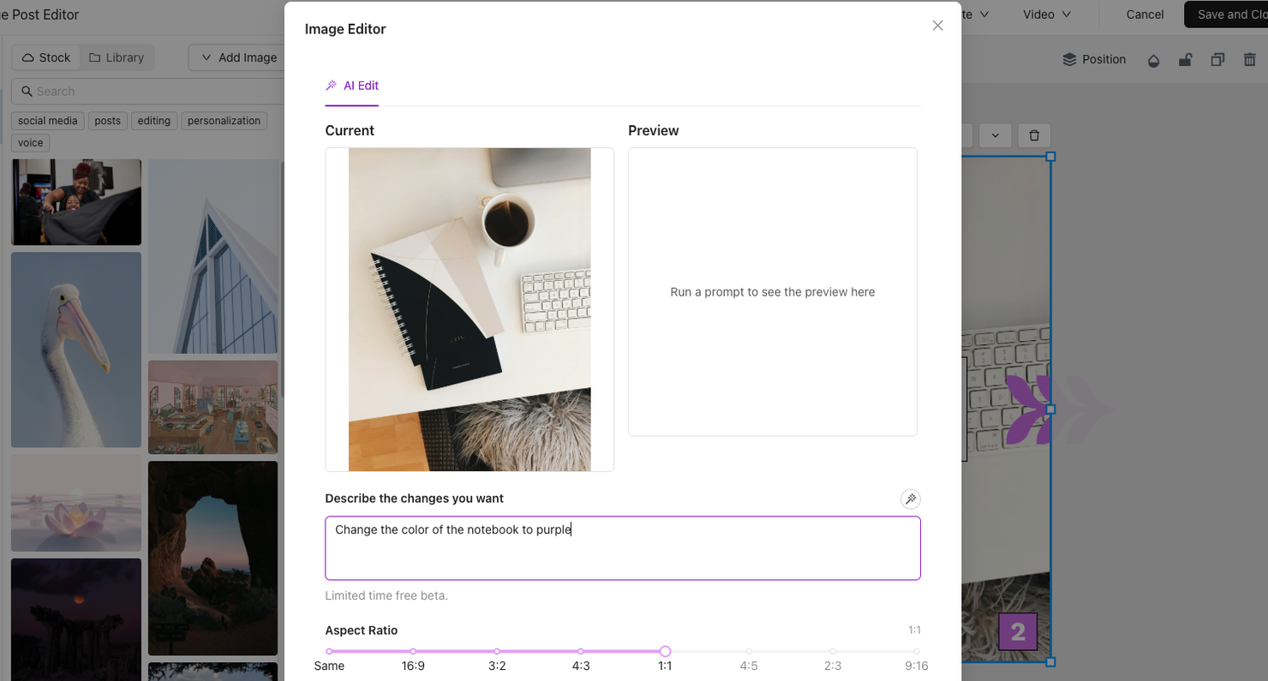The image size is (1268, 681).
Task: Click the trash button above canvas image
Action: coord(1034,135)
